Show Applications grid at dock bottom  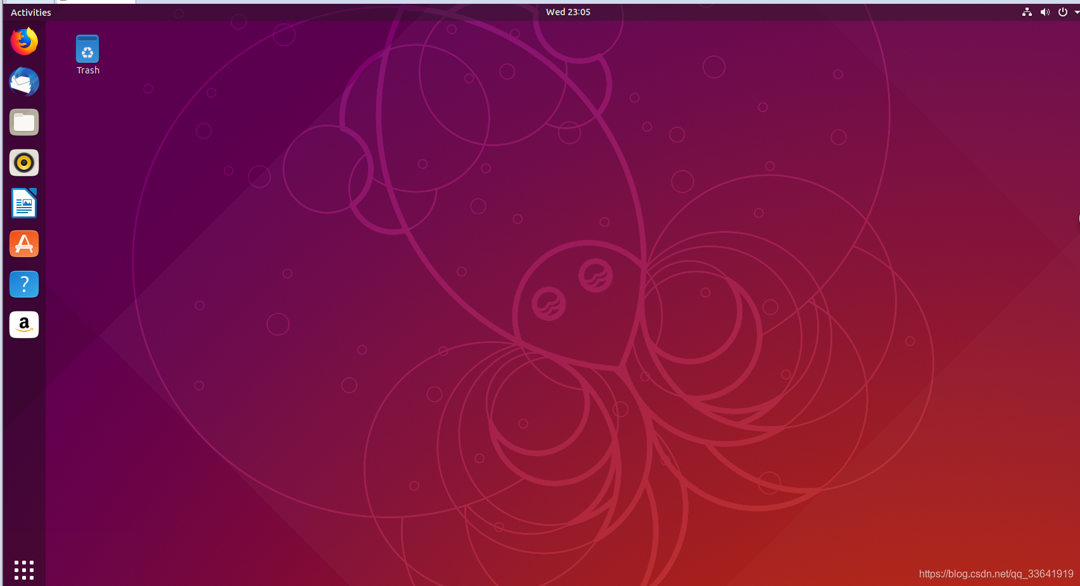(24, 570)
